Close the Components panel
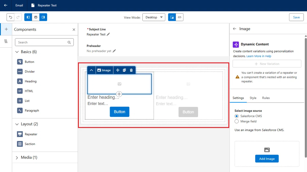 point(74,30)
